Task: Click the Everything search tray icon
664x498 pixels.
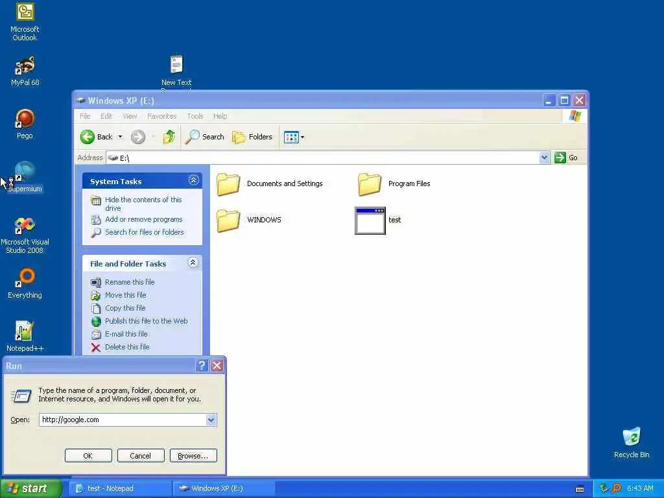Action: pos(616,488)
